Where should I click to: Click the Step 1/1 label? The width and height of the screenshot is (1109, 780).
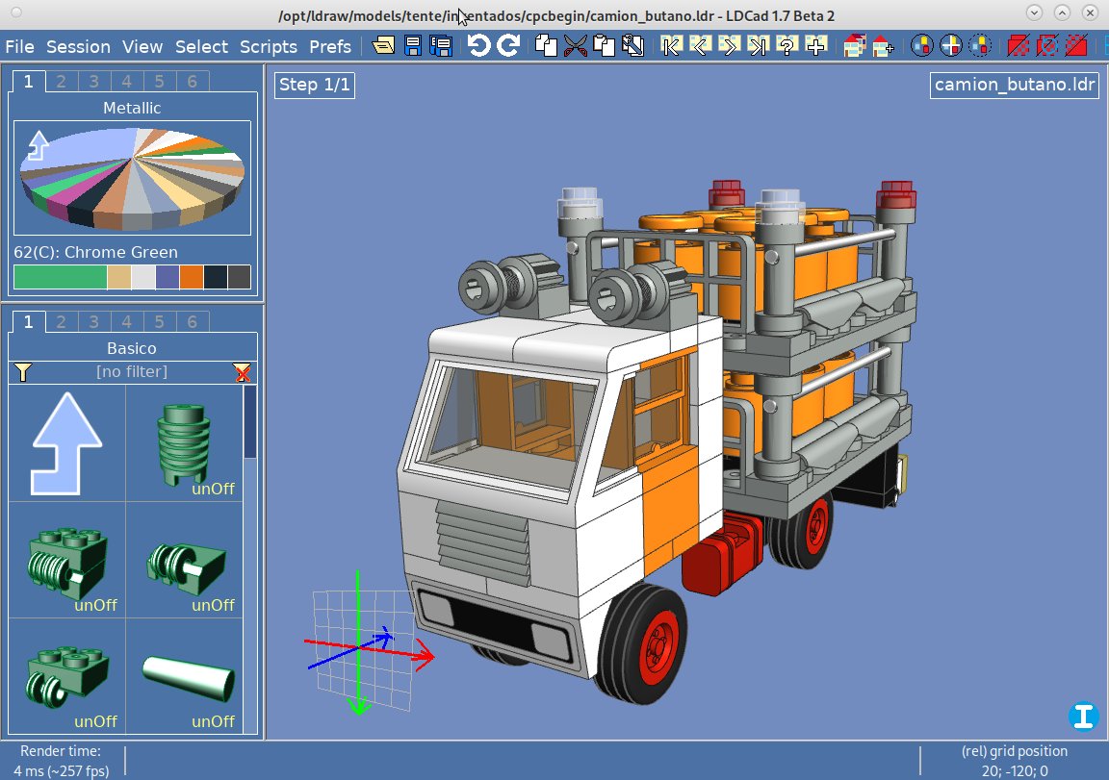[315, 85]
